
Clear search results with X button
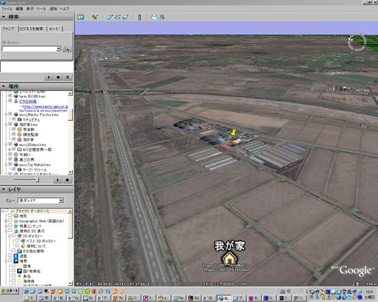tap(67, 77)
